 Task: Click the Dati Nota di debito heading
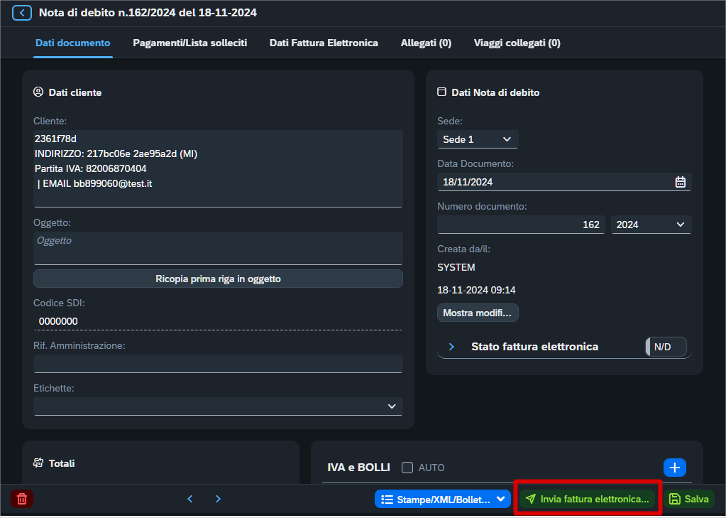pos(495,92)
